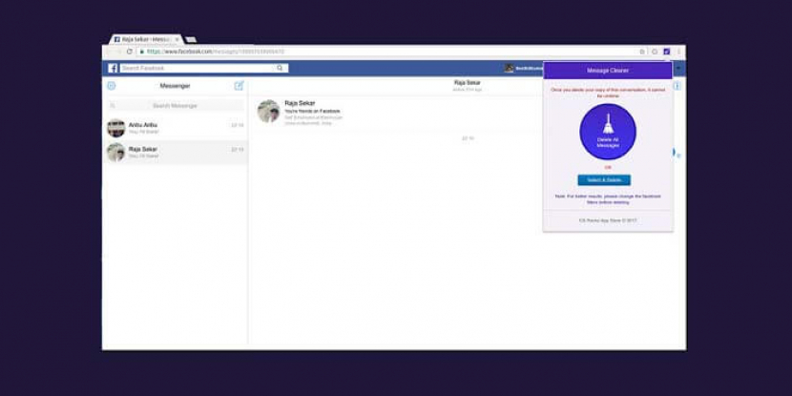Click the Delete All Messages broom button
This screenshot has height=396, width=792.
tap(608, 132)
